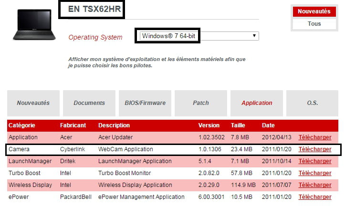Click the 2012/04/13 date cell
This screenshot has height=207, width=345.
point(277,137)
